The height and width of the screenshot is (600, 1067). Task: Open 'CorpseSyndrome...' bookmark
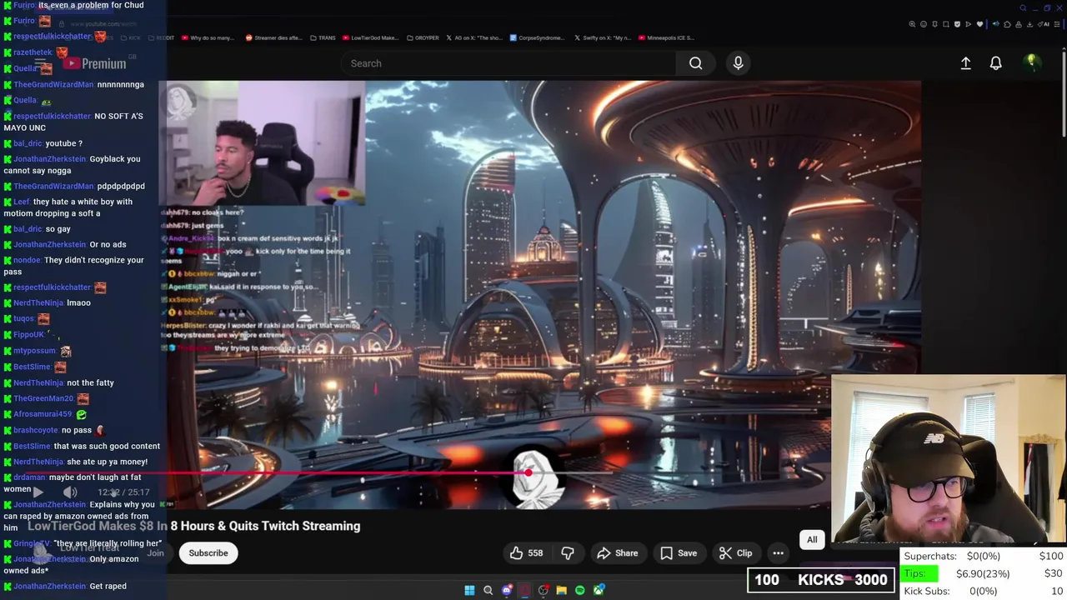(x=536, y=37)
